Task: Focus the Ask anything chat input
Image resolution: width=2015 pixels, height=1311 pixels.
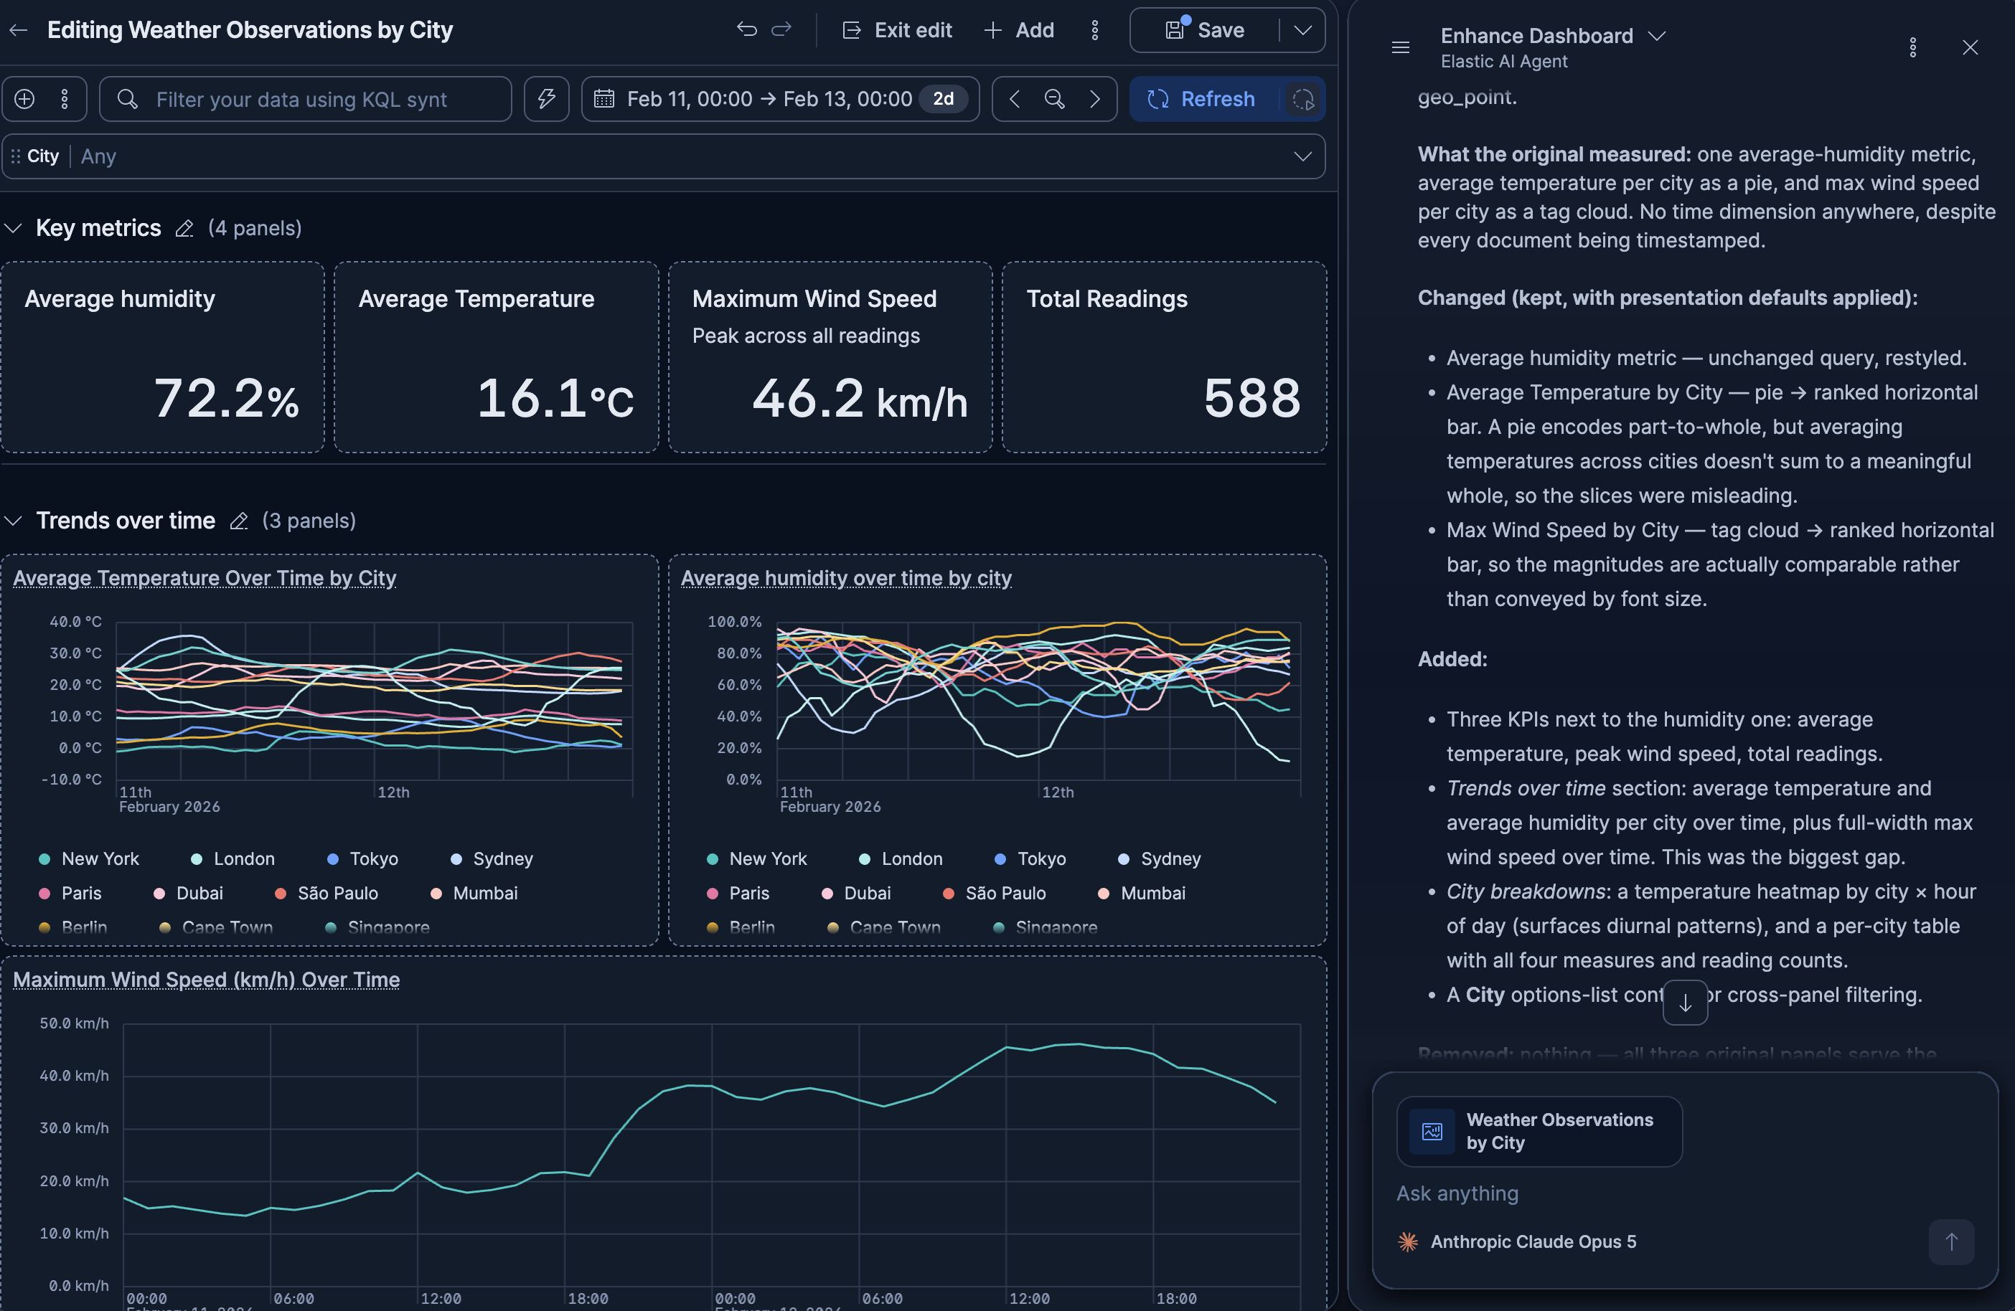Action: (1685, 1193)
